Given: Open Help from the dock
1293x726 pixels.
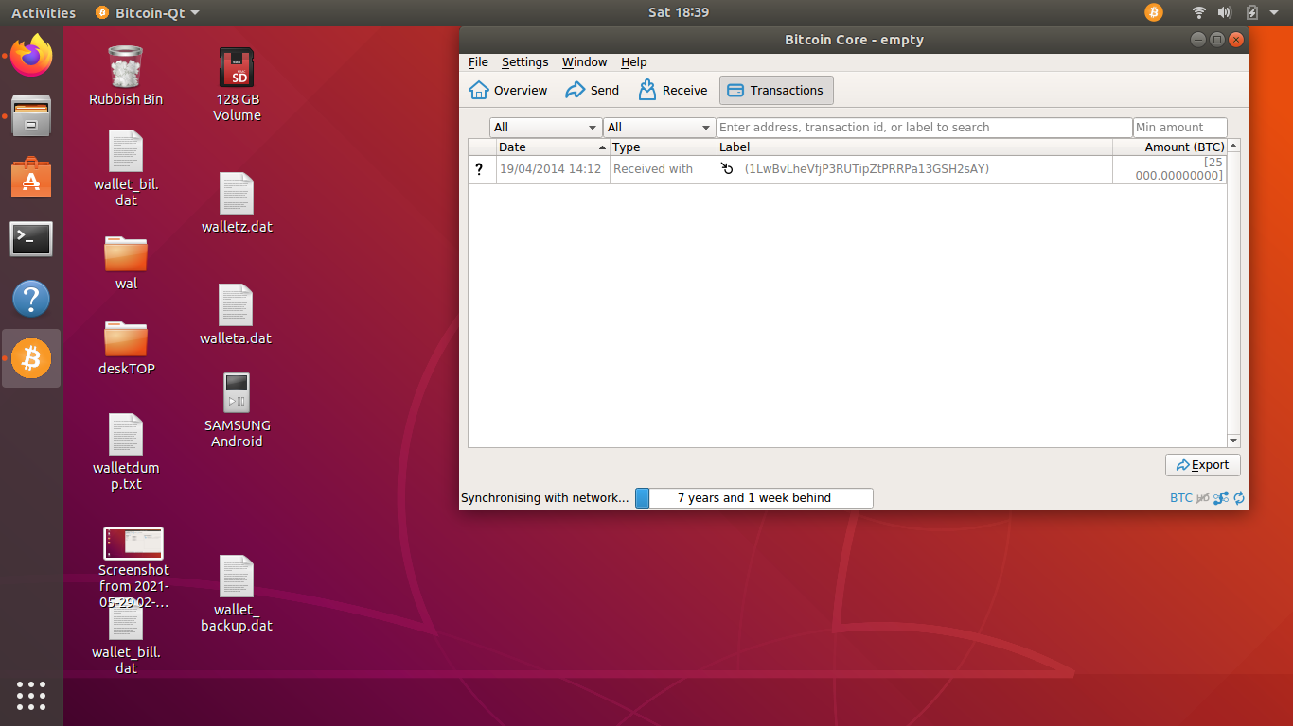Looking at the screenshot, I should 31,299.
